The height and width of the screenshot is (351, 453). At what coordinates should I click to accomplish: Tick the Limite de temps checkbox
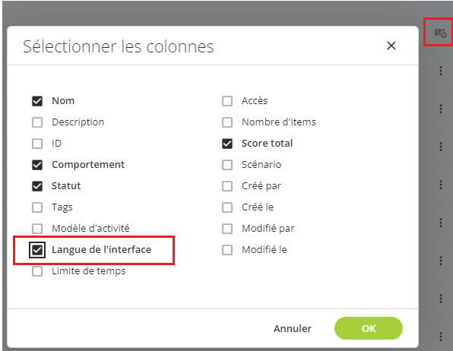coord(37,271)
